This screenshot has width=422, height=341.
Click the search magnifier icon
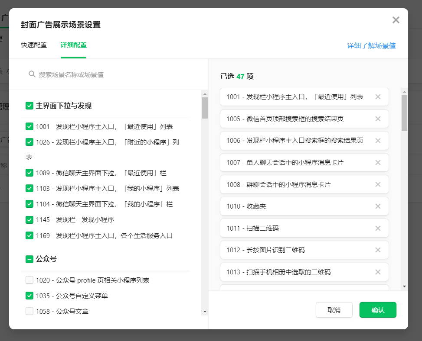[x=32, y=74]
